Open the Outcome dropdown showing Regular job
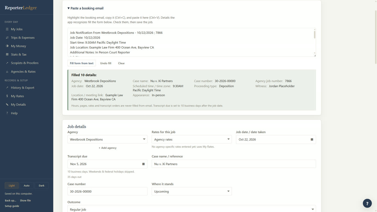 click(192, 209)
